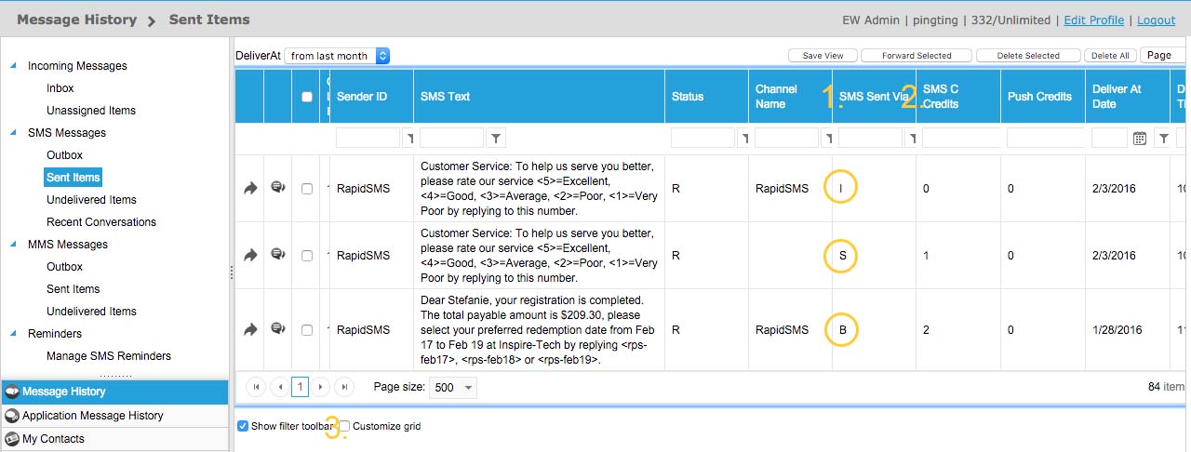This screenshot has width=1191, height=452.
Task: Toggle the select-all checkbox in grid header
Action: coord(307,97)
